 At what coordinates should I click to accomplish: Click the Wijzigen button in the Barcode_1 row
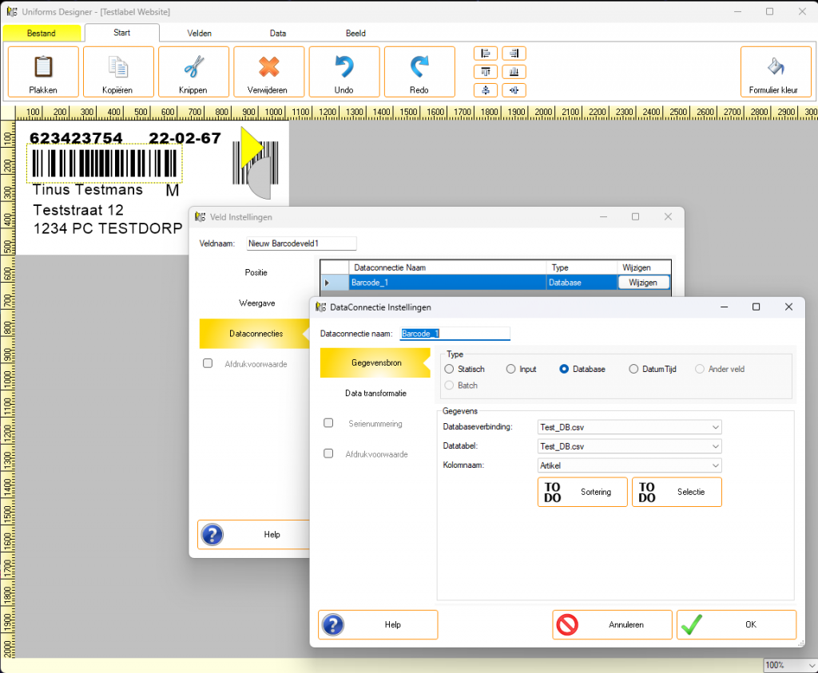tap(643, 283)
